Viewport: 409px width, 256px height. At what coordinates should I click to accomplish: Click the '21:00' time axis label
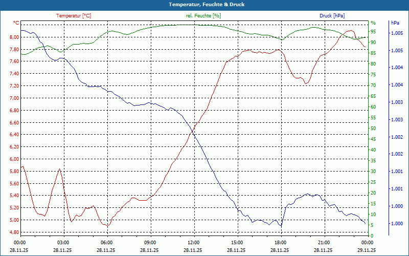(x=324, y=242)
